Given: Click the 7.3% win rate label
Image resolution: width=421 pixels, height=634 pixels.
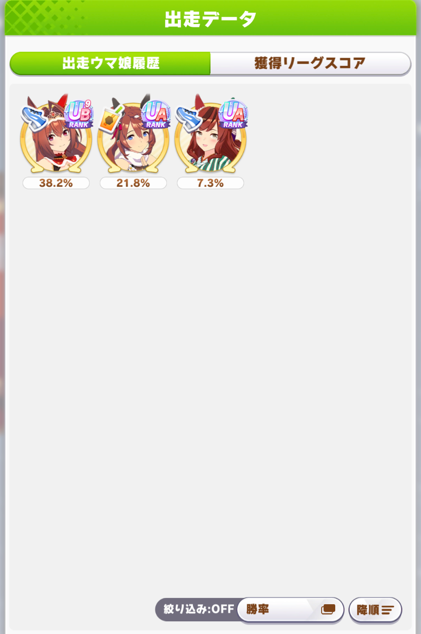Looking at the screenshot, I should 210,183.
